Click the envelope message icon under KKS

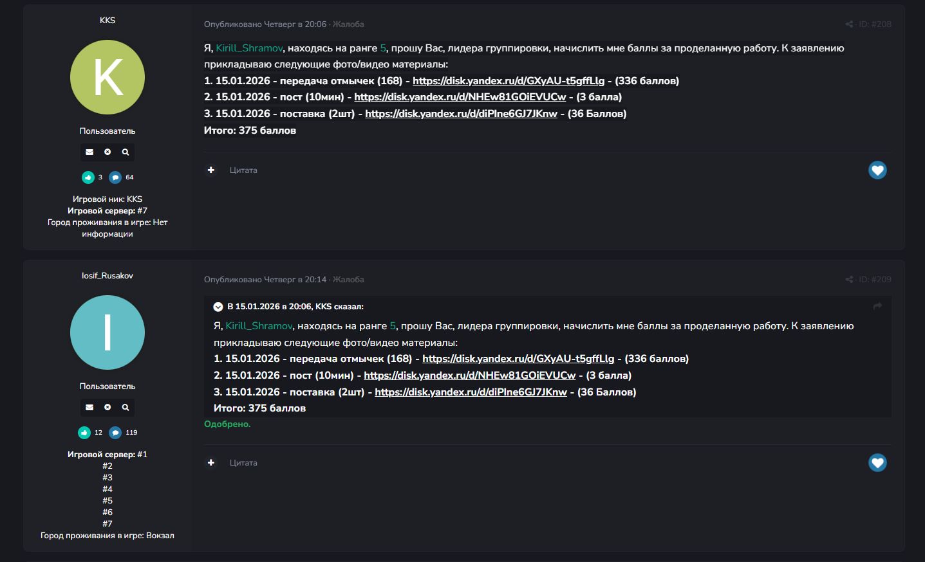point(89,152)
